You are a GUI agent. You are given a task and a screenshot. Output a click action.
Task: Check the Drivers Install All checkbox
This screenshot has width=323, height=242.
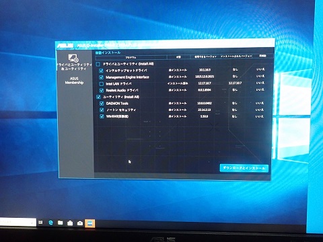coord(98,64)
